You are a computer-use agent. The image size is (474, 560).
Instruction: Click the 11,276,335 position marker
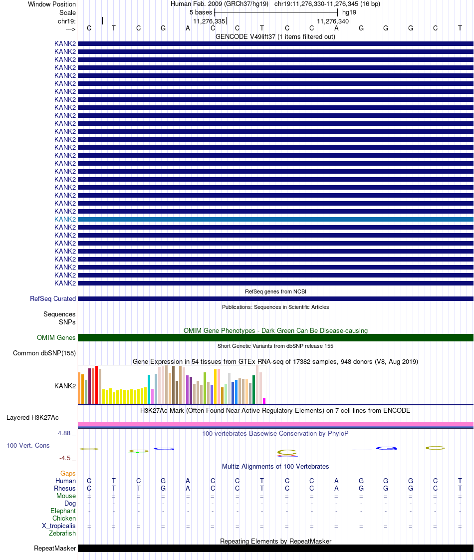[209, 21]
